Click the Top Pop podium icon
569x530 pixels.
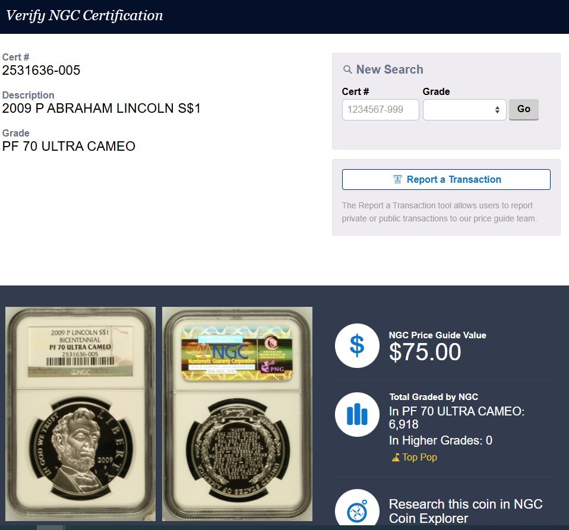(396, 458)
